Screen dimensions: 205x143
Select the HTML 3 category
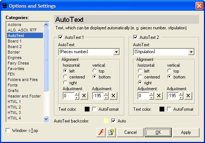click(x=25, y=113)
